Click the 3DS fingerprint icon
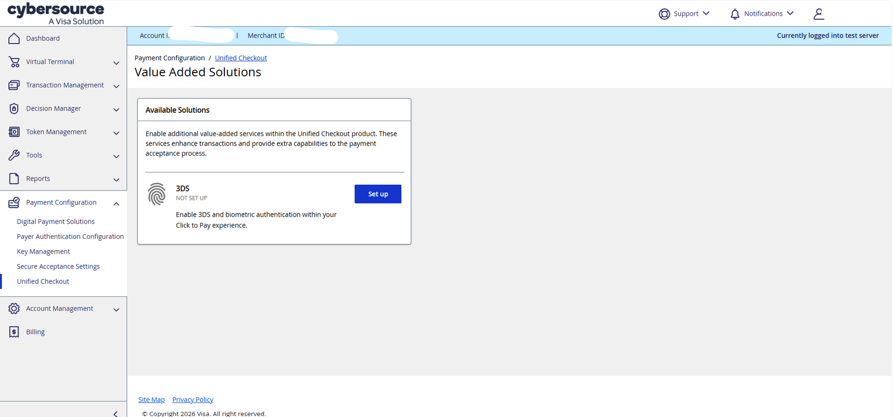The width and height of the screenshot is (893, 417). click(x=157, y=194)
